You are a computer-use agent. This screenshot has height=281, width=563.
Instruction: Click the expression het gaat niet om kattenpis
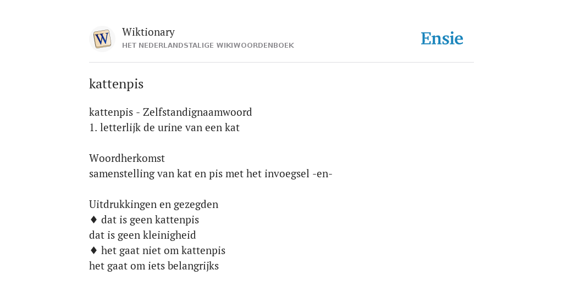click(163, 250)
